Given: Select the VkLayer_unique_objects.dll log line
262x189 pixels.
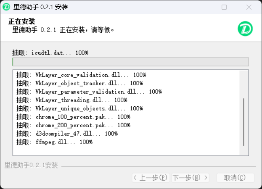Looking at the screenshot, I should tap(79, 108).
